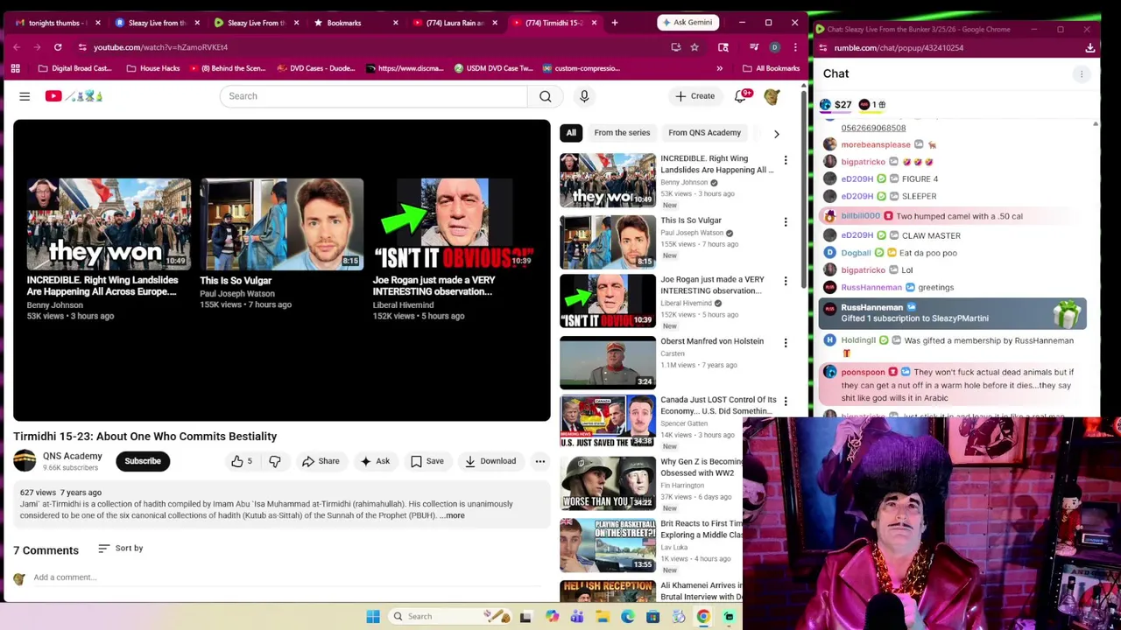
Task: Open House Hacks bookmark folder
Action: tap(153, 68)
